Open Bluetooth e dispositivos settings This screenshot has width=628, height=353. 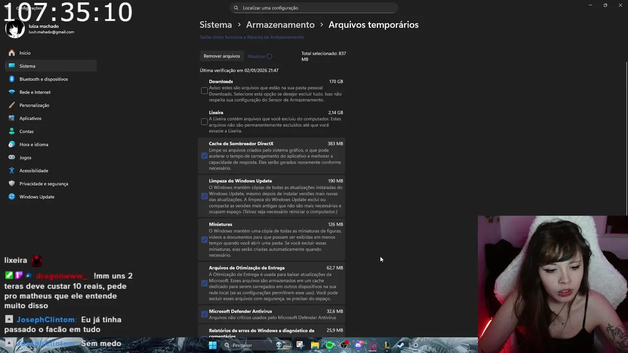pyautogui.click(x=51, y=79)
